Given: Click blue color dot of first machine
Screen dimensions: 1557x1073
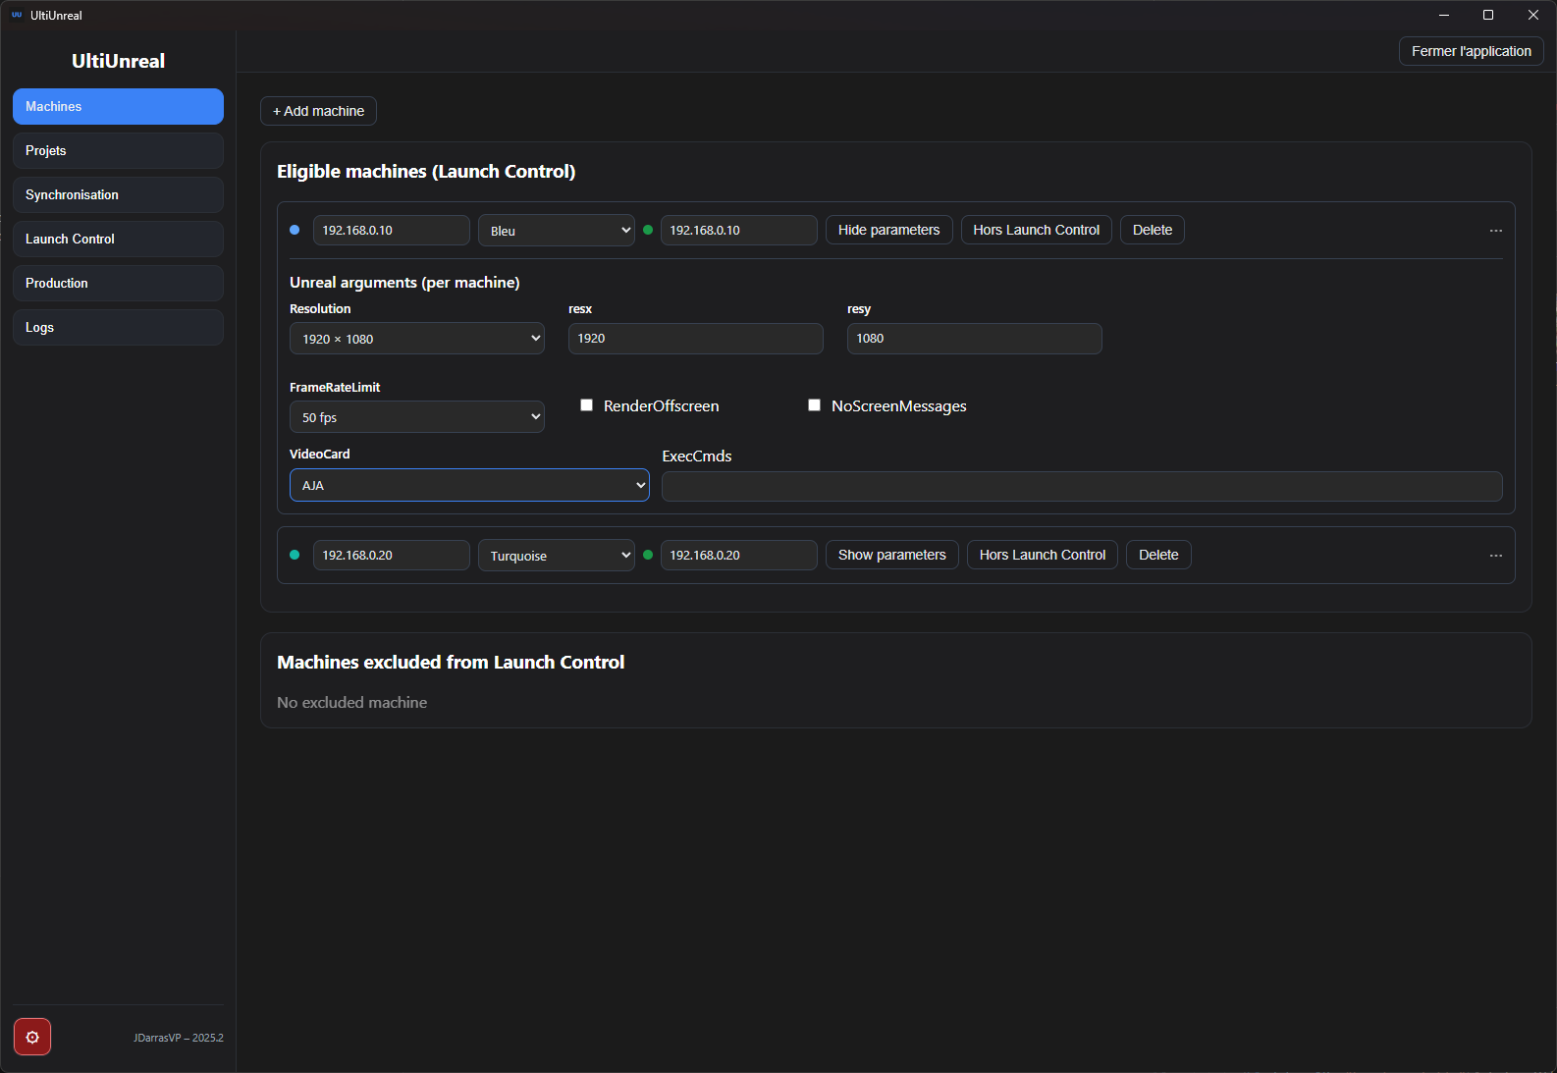Looking at the screenshot, I should (x=295, y=230).
